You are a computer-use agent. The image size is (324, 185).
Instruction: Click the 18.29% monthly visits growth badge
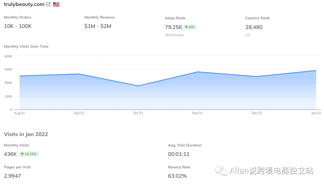click(29, 154)
